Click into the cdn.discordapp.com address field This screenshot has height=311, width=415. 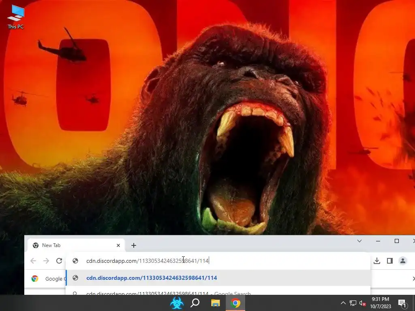(x=218, y=261)
